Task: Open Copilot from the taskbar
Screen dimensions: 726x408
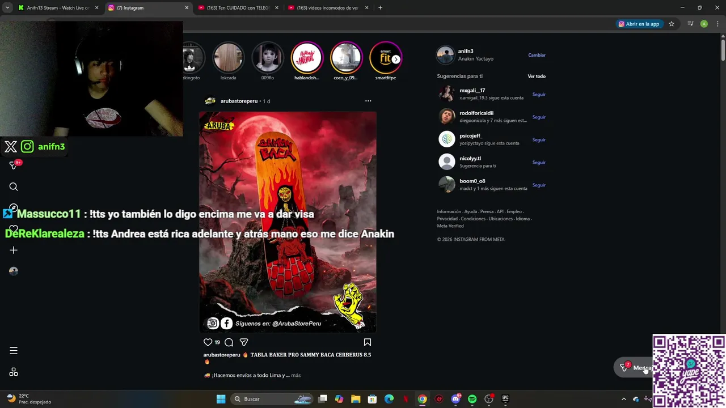Action: tap(339, 399)
